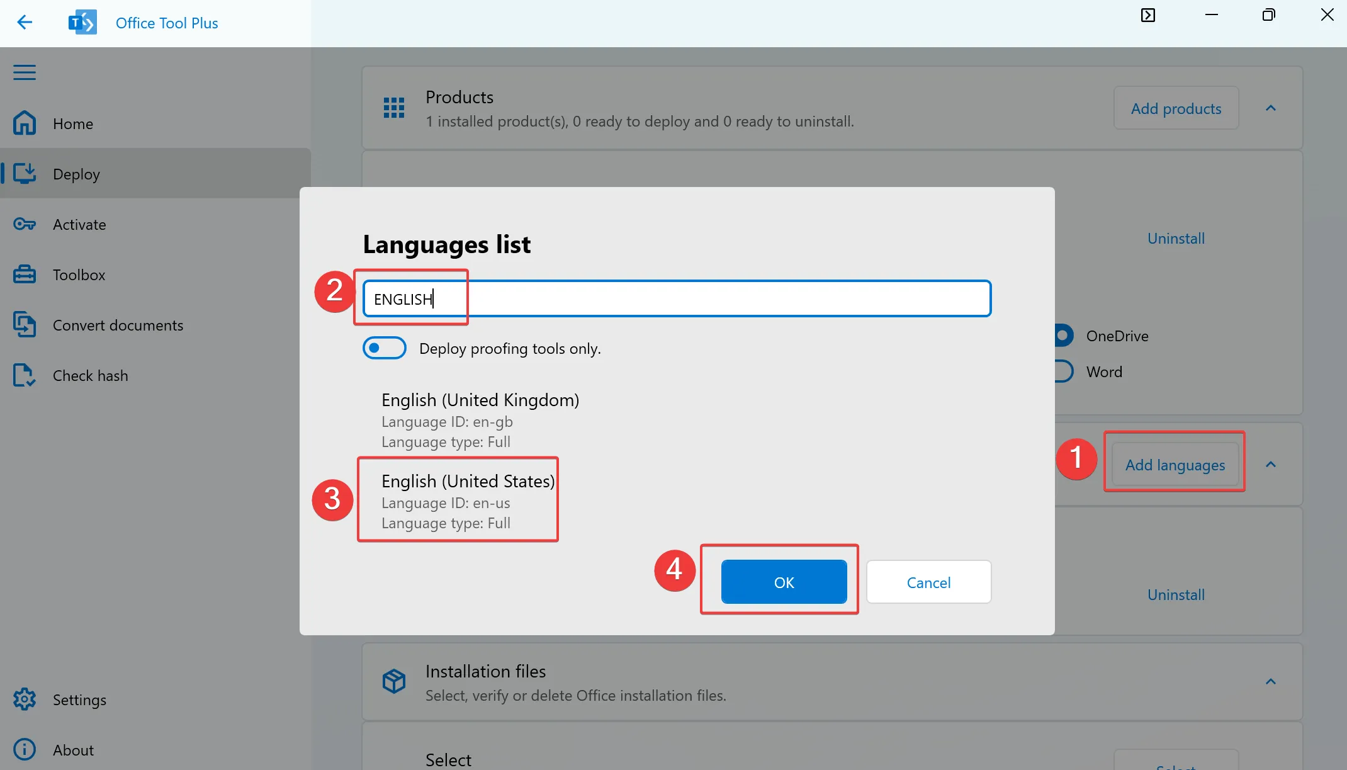
Task: Open Convert documents via its icon
Action: point(24,325)
